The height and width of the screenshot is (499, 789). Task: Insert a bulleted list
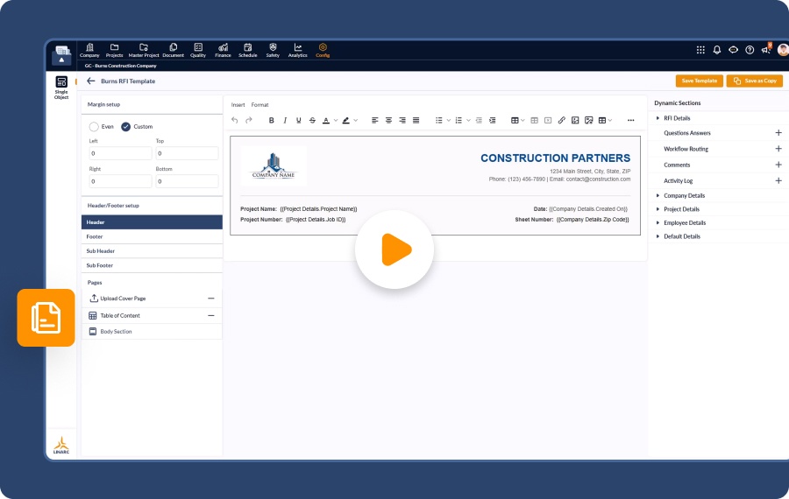[439, 120]
